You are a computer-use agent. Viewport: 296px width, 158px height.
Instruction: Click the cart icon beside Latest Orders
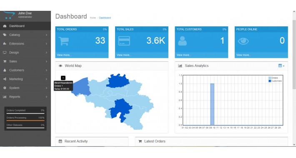click(140, 141)
